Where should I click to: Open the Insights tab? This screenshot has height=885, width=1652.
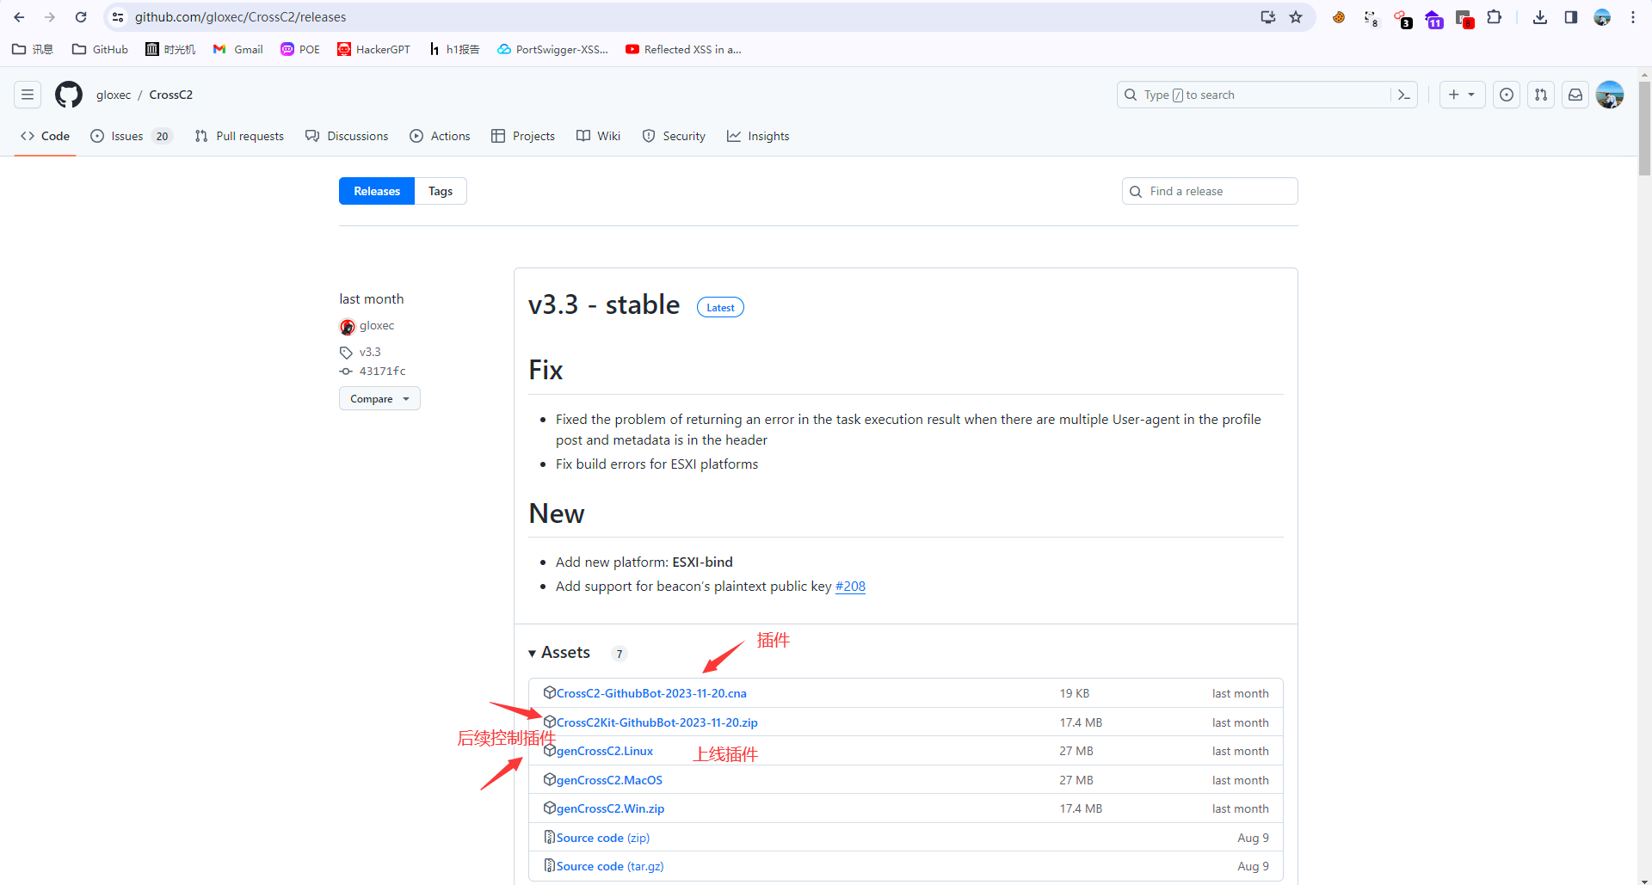pyautogui.click(x=758, y=136)
